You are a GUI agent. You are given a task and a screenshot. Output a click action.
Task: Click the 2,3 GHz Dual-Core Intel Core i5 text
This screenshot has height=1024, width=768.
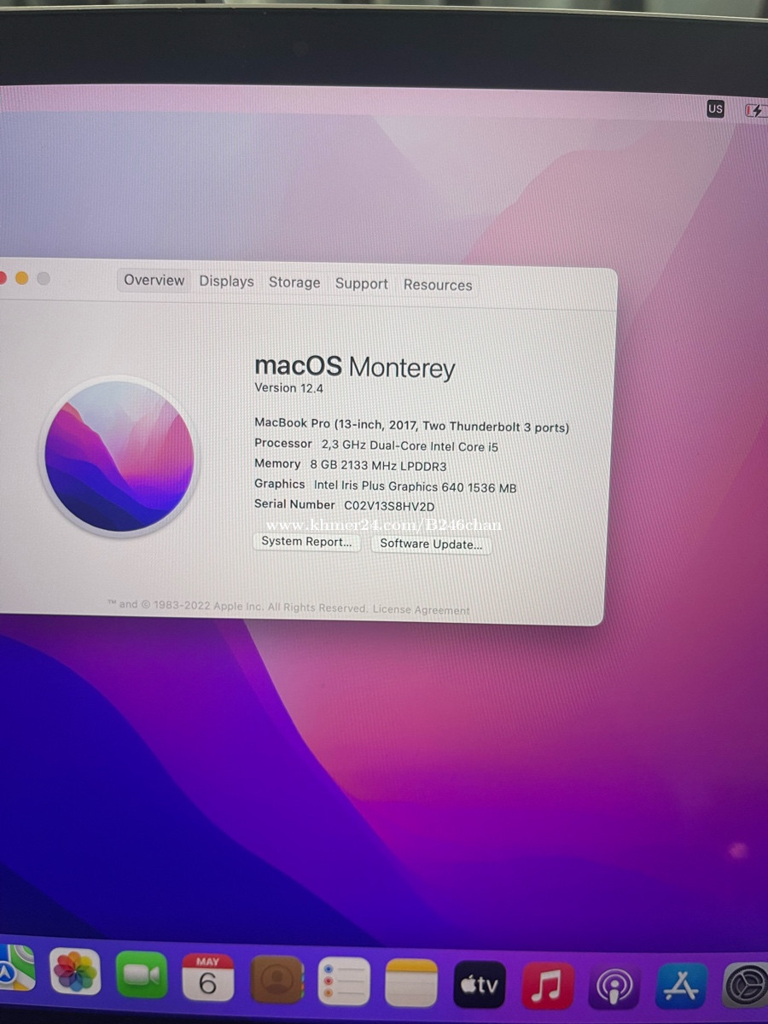point(410,445)
